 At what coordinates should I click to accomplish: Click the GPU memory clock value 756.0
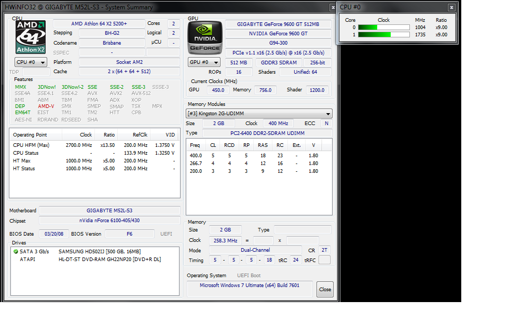[x=266, y=90]
